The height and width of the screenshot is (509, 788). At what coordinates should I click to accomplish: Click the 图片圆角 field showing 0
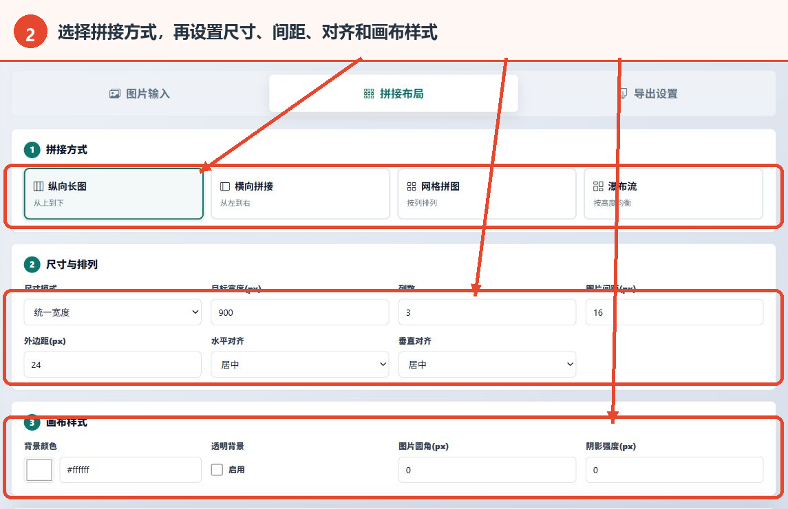click(x=487, y=470)
